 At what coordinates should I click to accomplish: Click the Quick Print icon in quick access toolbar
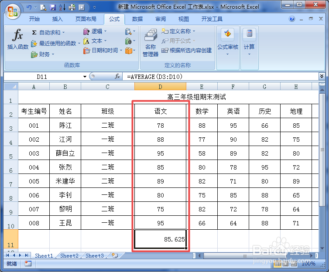[72, 8]
